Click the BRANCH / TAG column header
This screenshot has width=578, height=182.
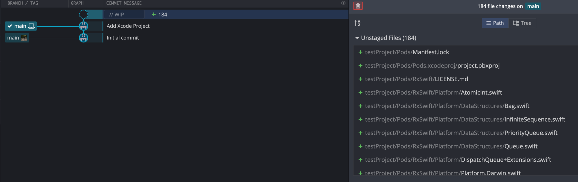point(23,3)
